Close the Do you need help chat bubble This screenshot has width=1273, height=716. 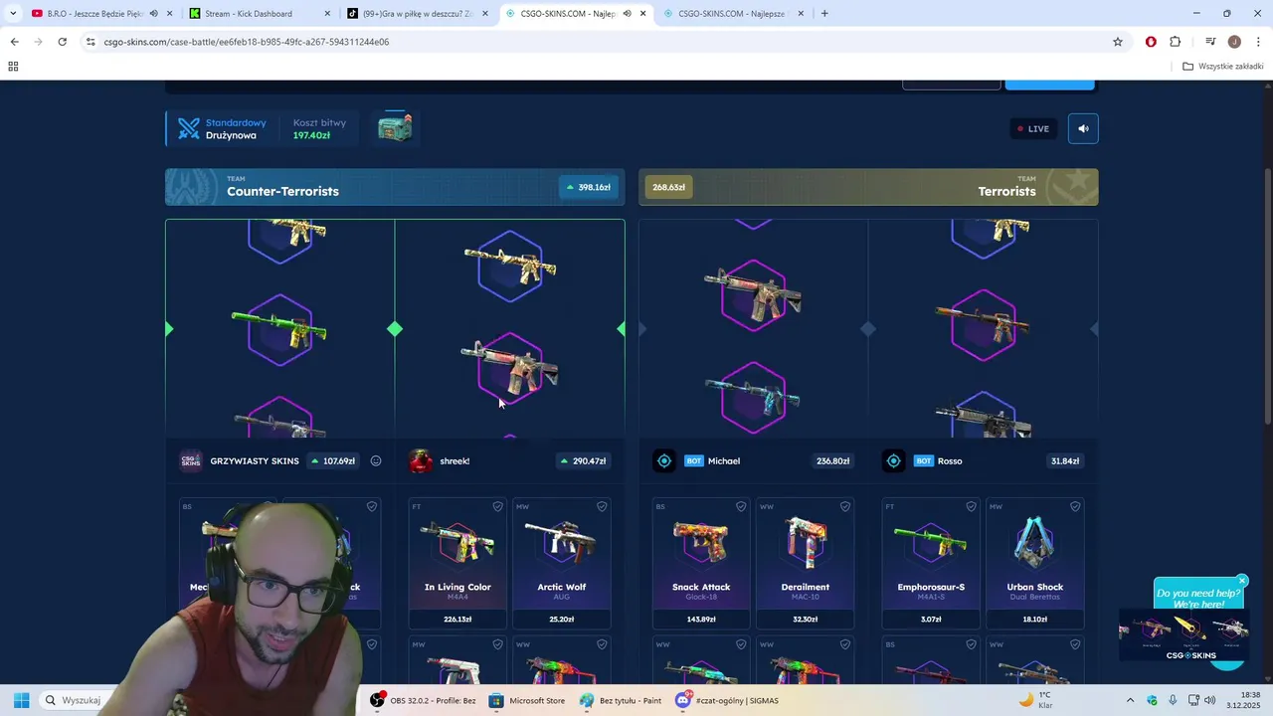point(1242,581)
